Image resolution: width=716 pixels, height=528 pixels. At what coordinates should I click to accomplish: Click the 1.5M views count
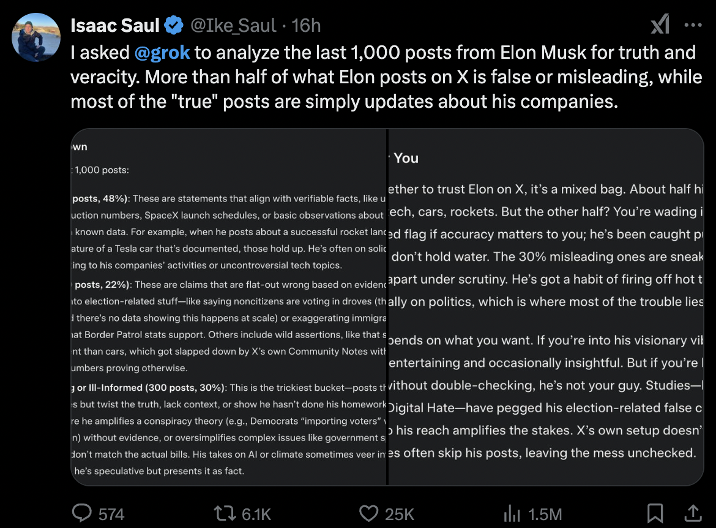tap(543, 514)
